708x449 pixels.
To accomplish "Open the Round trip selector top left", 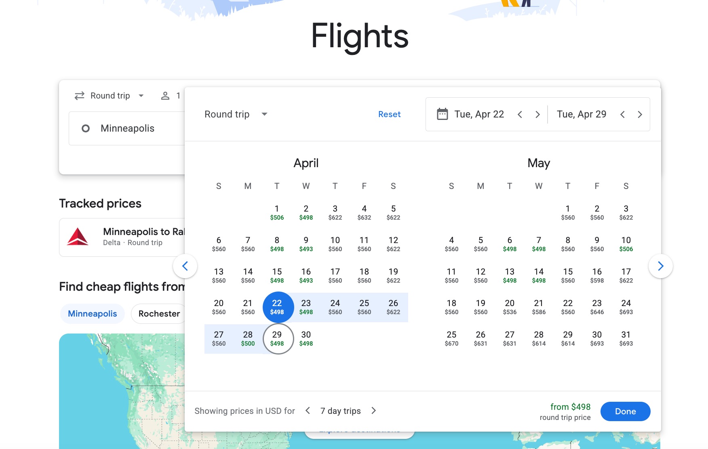I will pos(110,95).
